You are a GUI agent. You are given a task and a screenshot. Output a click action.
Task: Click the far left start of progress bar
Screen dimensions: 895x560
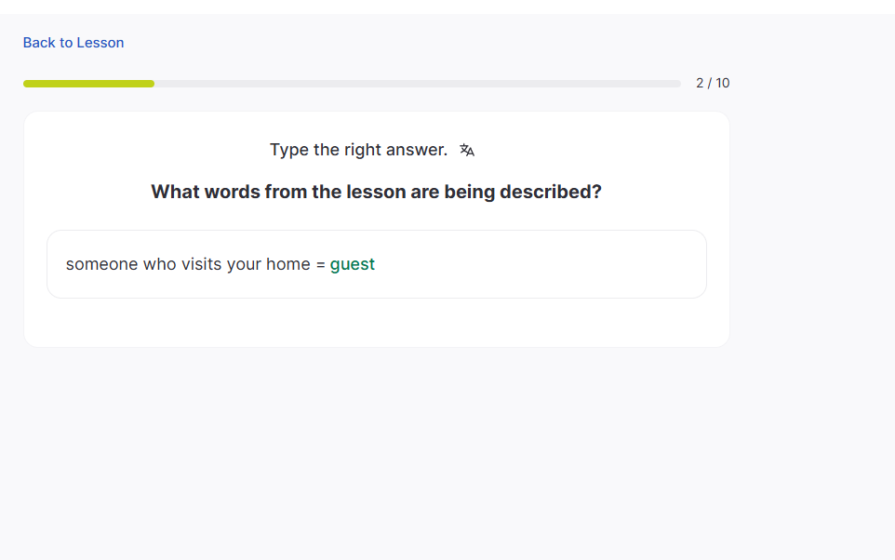tap(27, 84)
